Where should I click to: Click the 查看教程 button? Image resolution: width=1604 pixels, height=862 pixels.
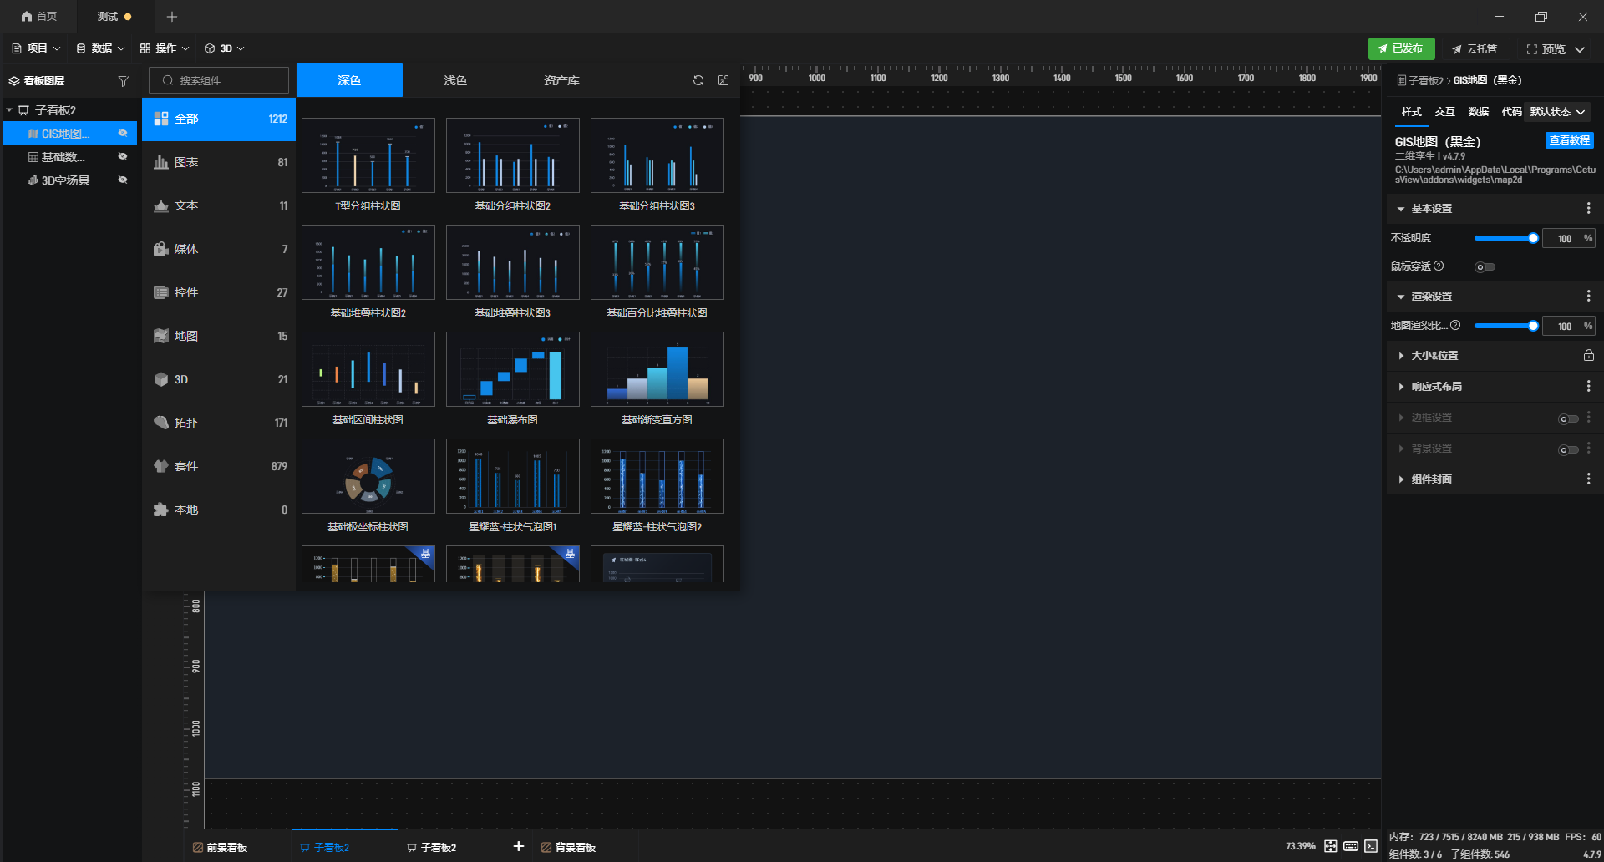(x=1569, y=140)
